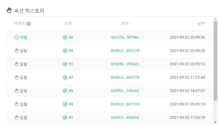Click the date 2021-09-22 14:37:07
This screenshot has height=126, width=218.
coord(187,91)
